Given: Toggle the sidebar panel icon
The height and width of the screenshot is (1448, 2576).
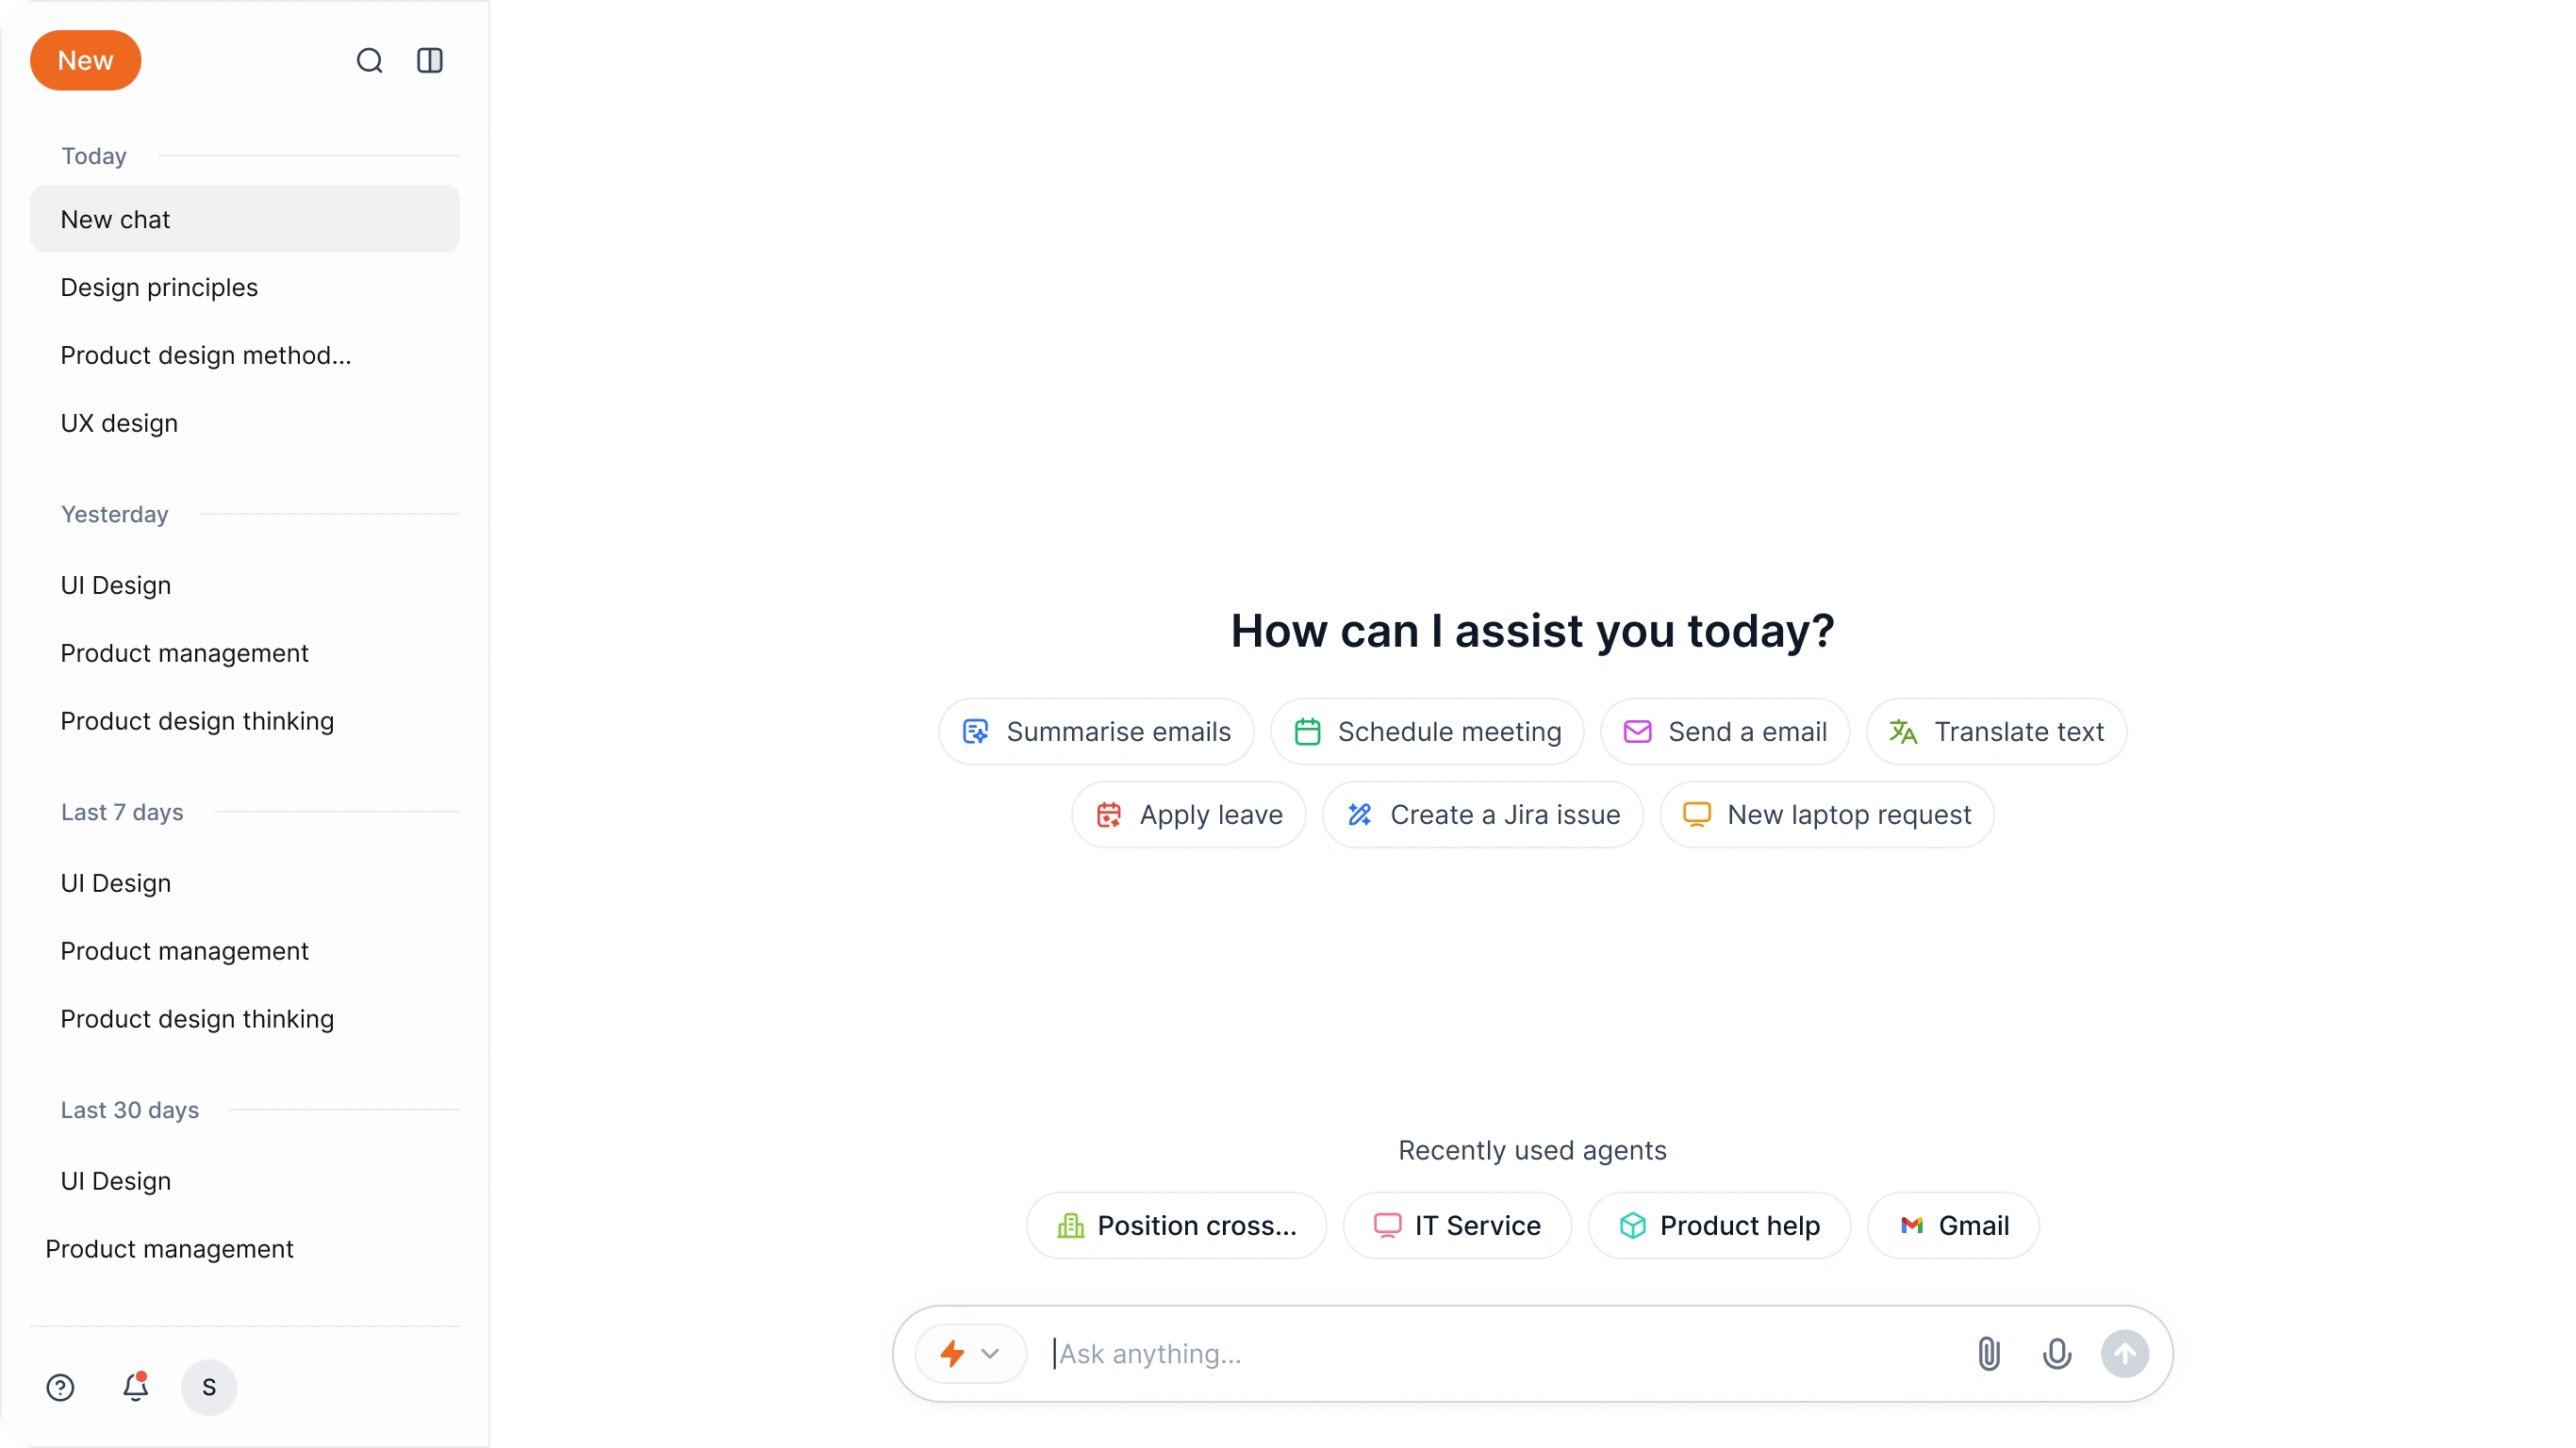Looking at the screenshot, I should [430, 61].
